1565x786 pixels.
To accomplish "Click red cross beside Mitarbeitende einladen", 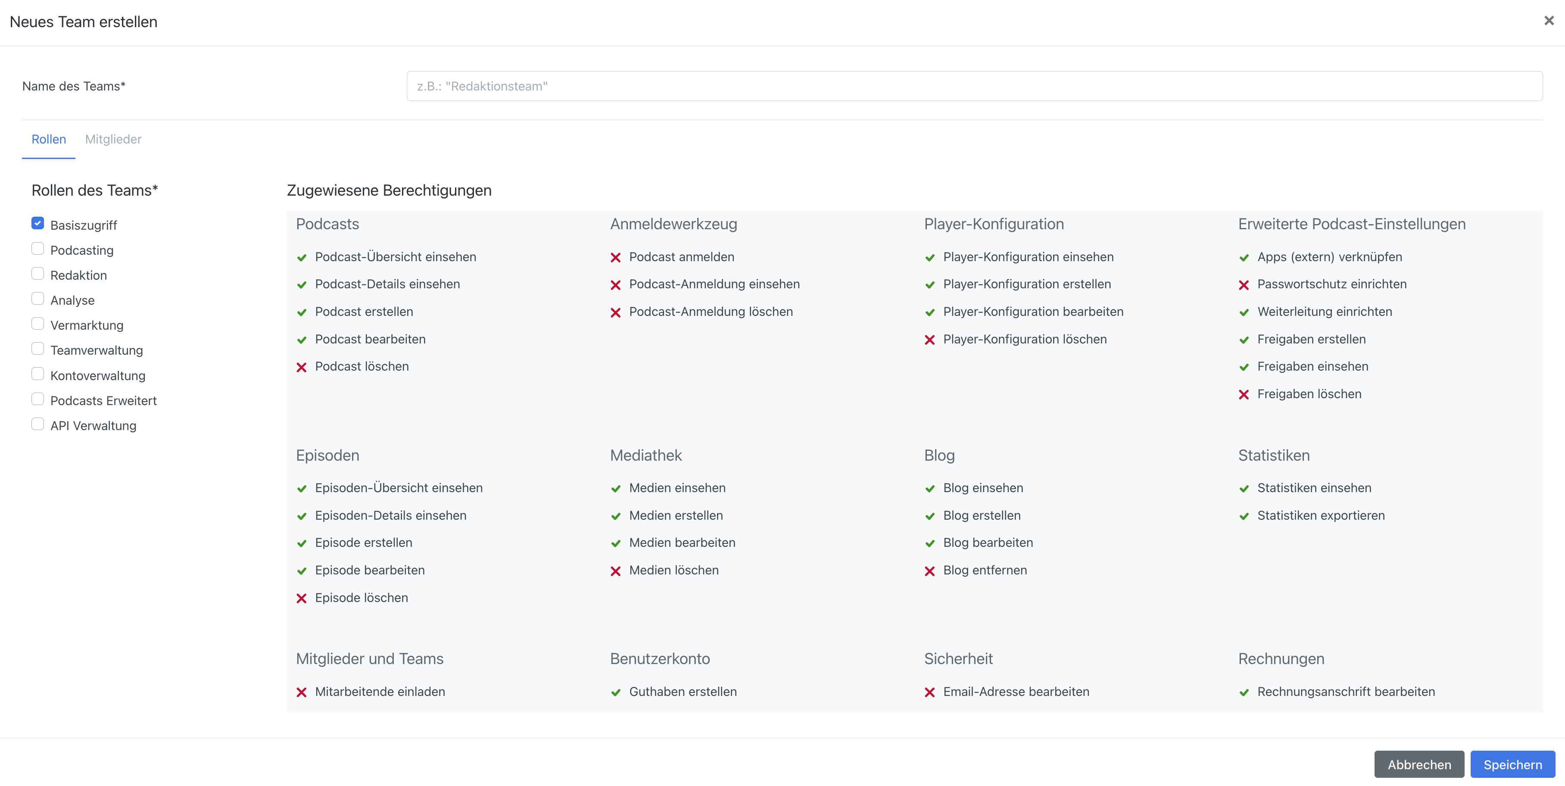I will tap(301, 692).
